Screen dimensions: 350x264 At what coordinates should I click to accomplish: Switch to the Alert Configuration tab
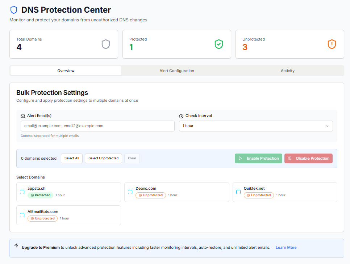click(x=177, y=71)
